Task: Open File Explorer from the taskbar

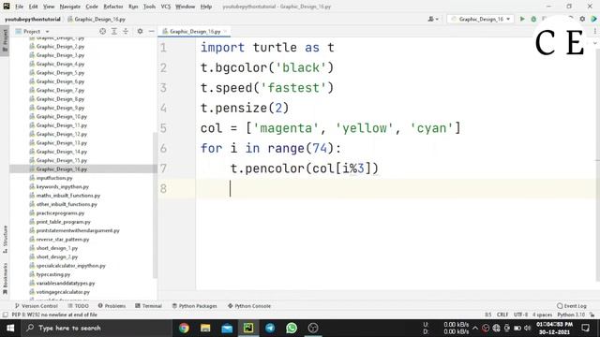Action: point(205,328)
